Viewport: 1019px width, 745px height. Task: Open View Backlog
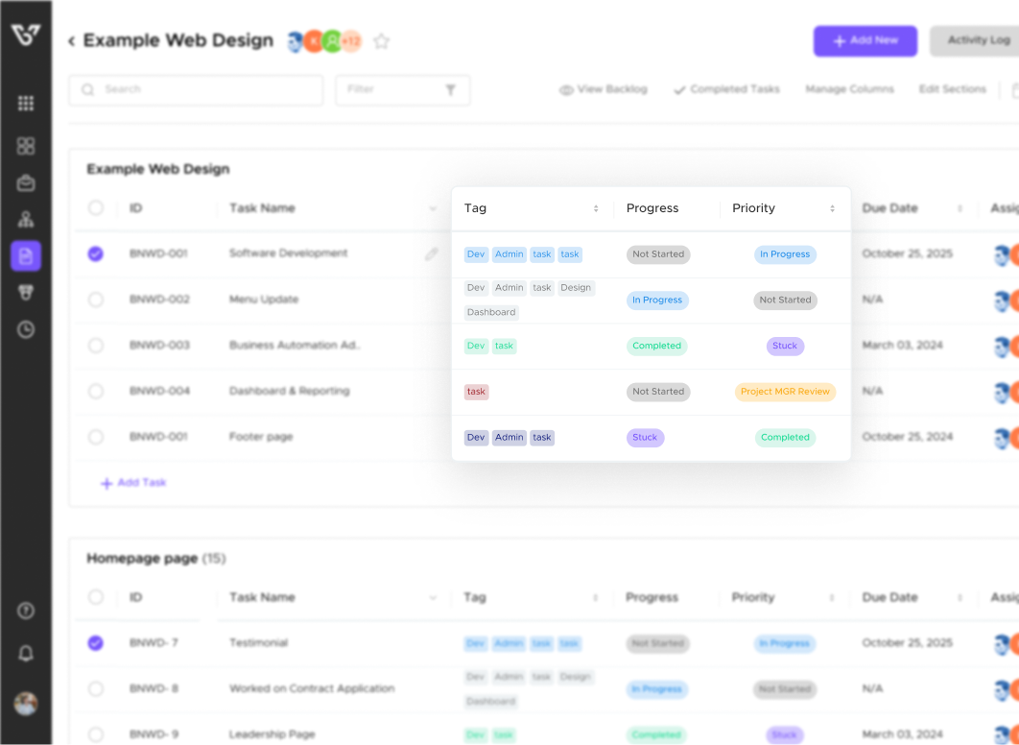pos(603,89)
